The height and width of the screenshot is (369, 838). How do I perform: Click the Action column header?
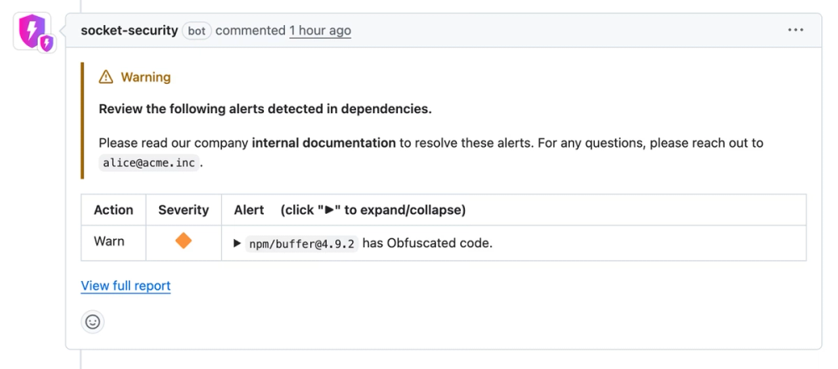[113, 210]
